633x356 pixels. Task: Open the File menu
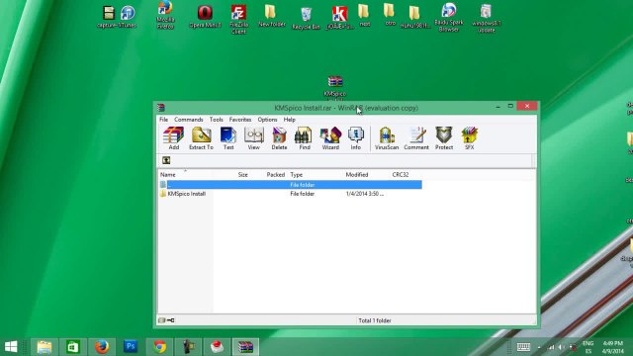(163, 120)
